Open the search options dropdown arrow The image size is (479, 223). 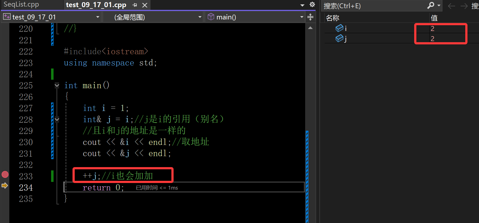439,5
